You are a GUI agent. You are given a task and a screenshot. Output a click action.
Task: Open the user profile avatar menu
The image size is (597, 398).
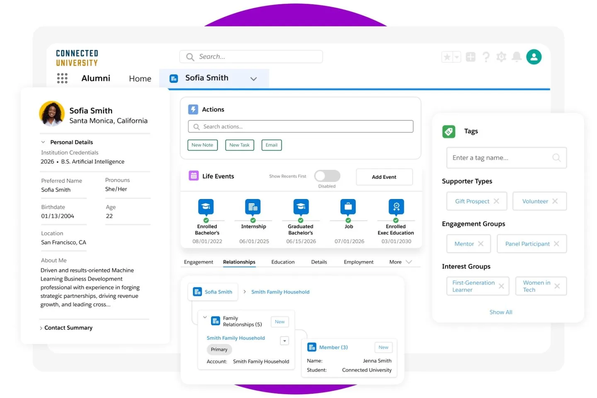click(534, 57)
